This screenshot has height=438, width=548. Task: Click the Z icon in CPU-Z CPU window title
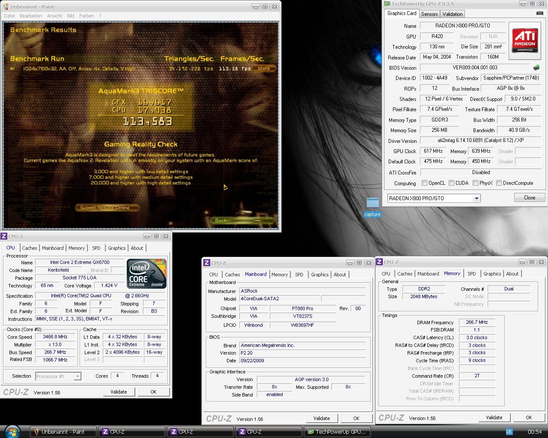(4, 236)
